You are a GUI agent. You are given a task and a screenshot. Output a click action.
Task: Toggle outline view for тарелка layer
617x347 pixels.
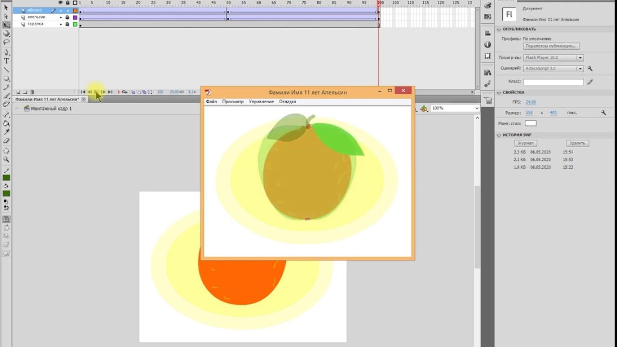(75, 24)
